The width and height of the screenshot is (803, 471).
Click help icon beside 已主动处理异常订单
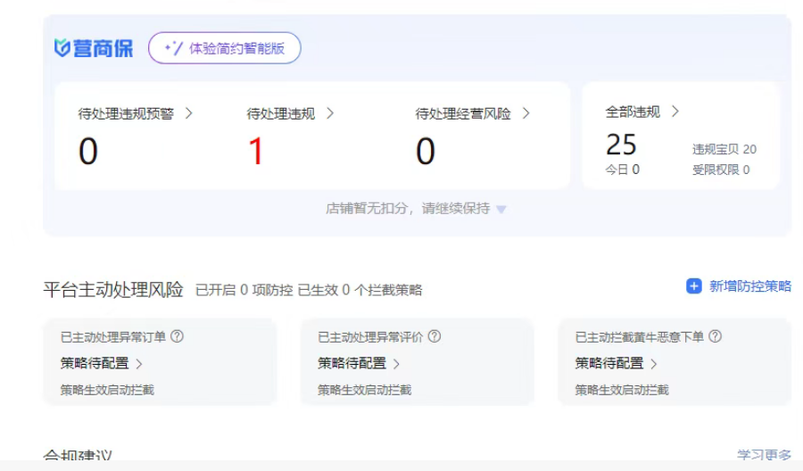click(x=177, y=336)
